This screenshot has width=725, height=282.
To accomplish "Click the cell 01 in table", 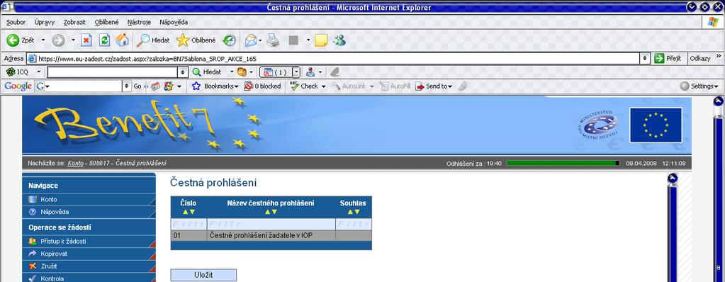I will point(189,236).
